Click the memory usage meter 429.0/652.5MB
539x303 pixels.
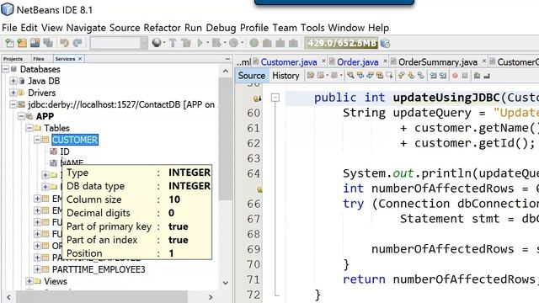(341, 43)
